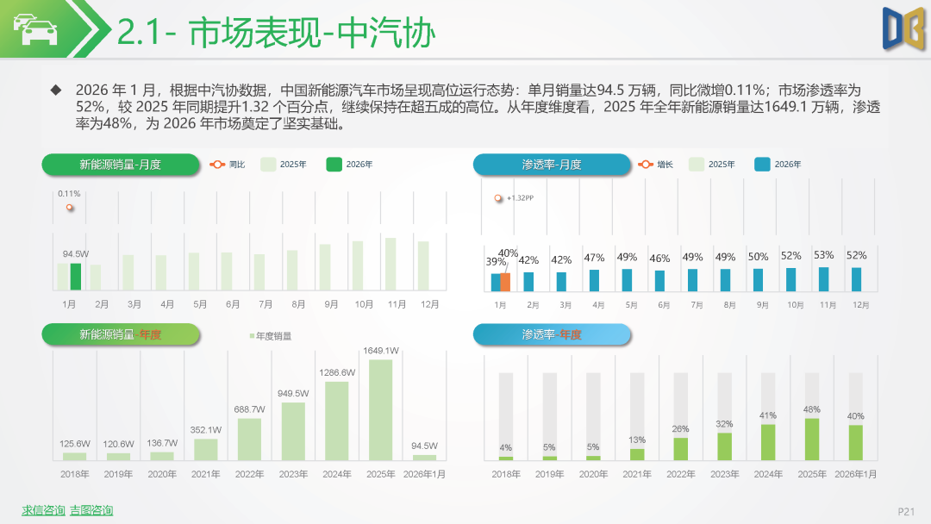Click the 41% label on 2024年 bar

tap(768, 415)
